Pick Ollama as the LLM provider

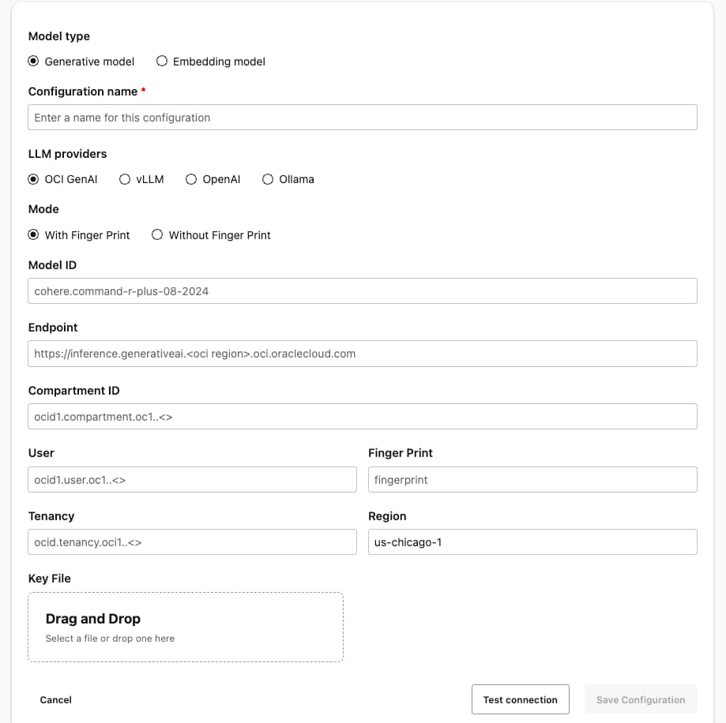268,179
